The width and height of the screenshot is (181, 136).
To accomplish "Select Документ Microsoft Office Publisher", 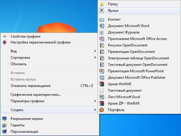I will point(139,78).
